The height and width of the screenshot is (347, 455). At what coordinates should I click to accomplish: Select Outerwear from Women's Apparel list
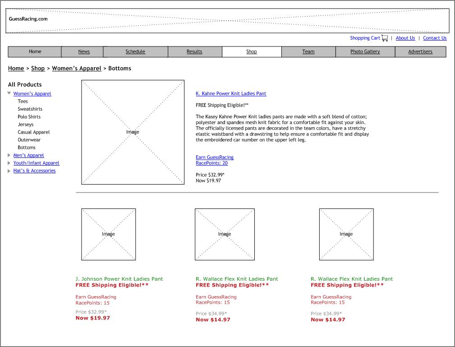click(29, 140)
